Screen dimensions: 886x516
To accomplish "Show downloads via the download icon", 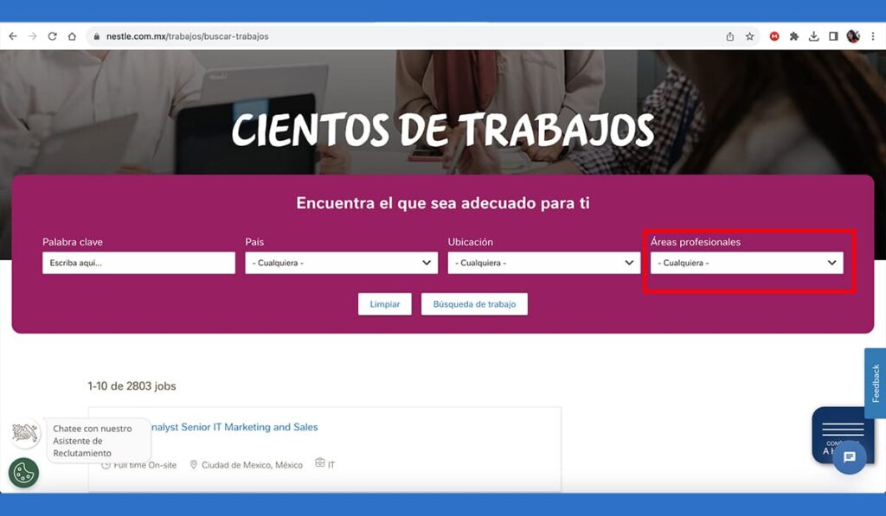I will pyautogui.click(x=813, y=36).
